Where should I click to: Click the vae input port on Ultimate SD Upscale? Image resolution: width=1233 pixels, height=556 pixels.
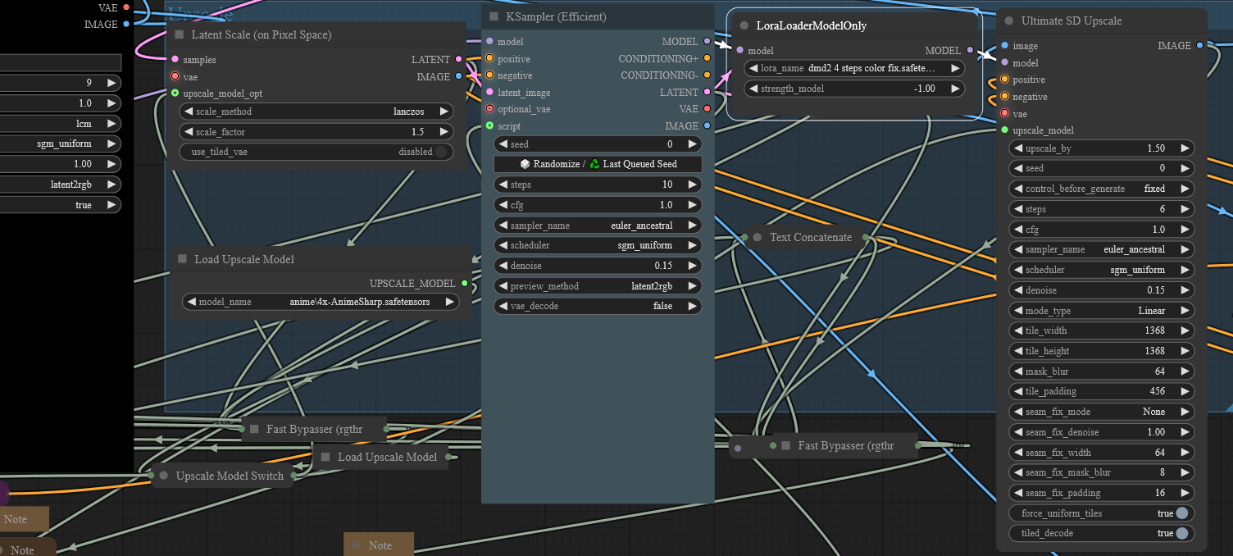[1004, 114]
